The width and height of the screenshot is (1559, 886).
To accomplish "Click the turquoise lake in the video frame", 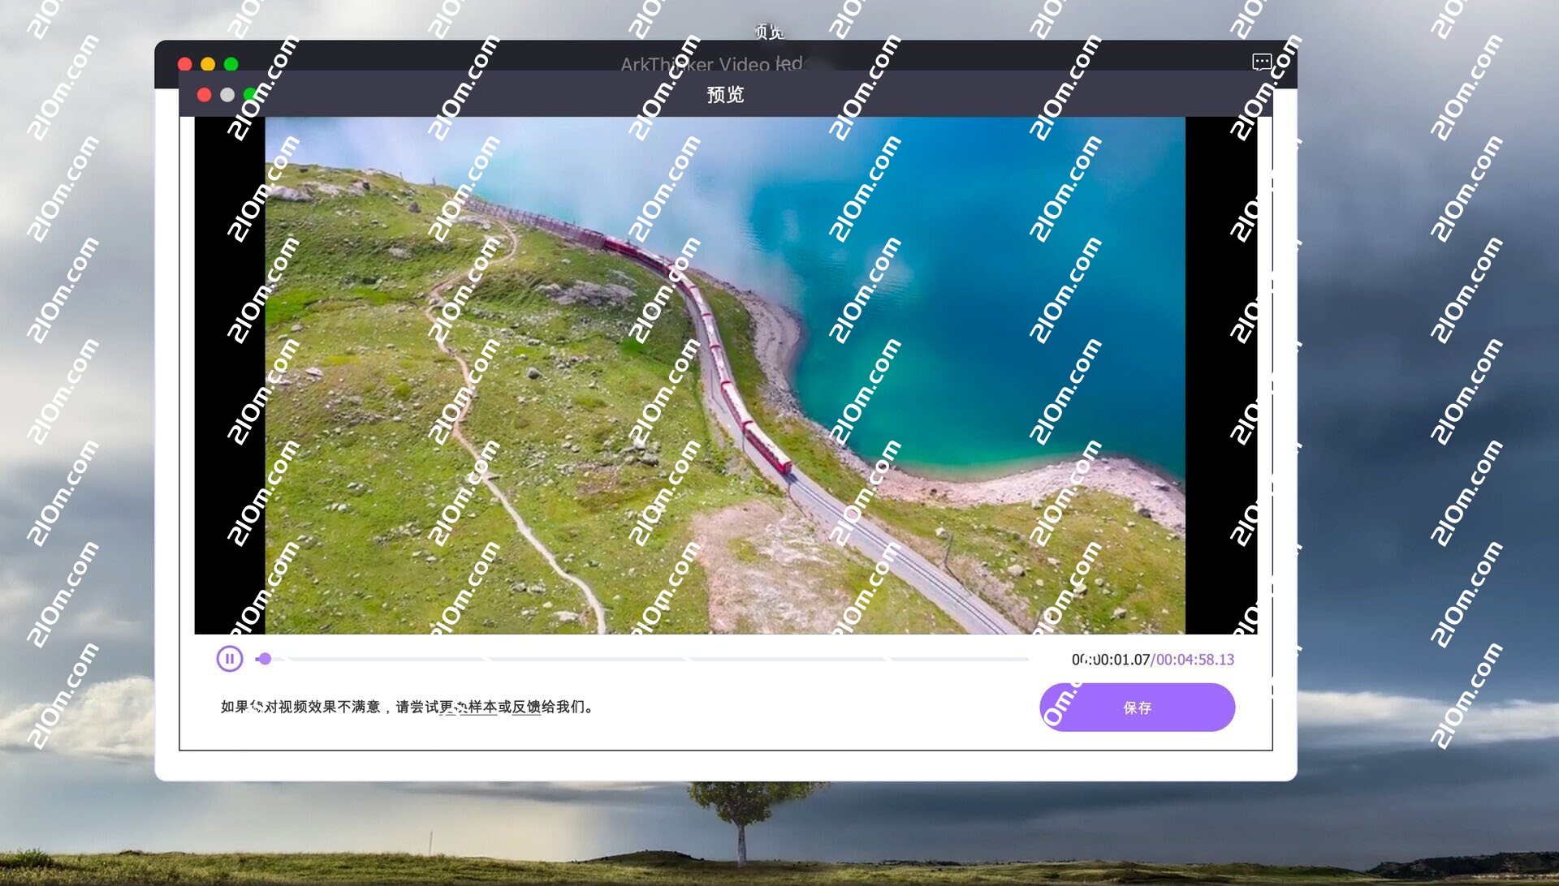I will (x=974, y=325).
